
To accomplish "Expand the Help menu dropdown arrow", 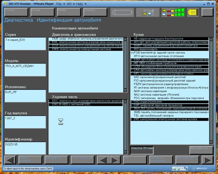I will click(86, 4).
